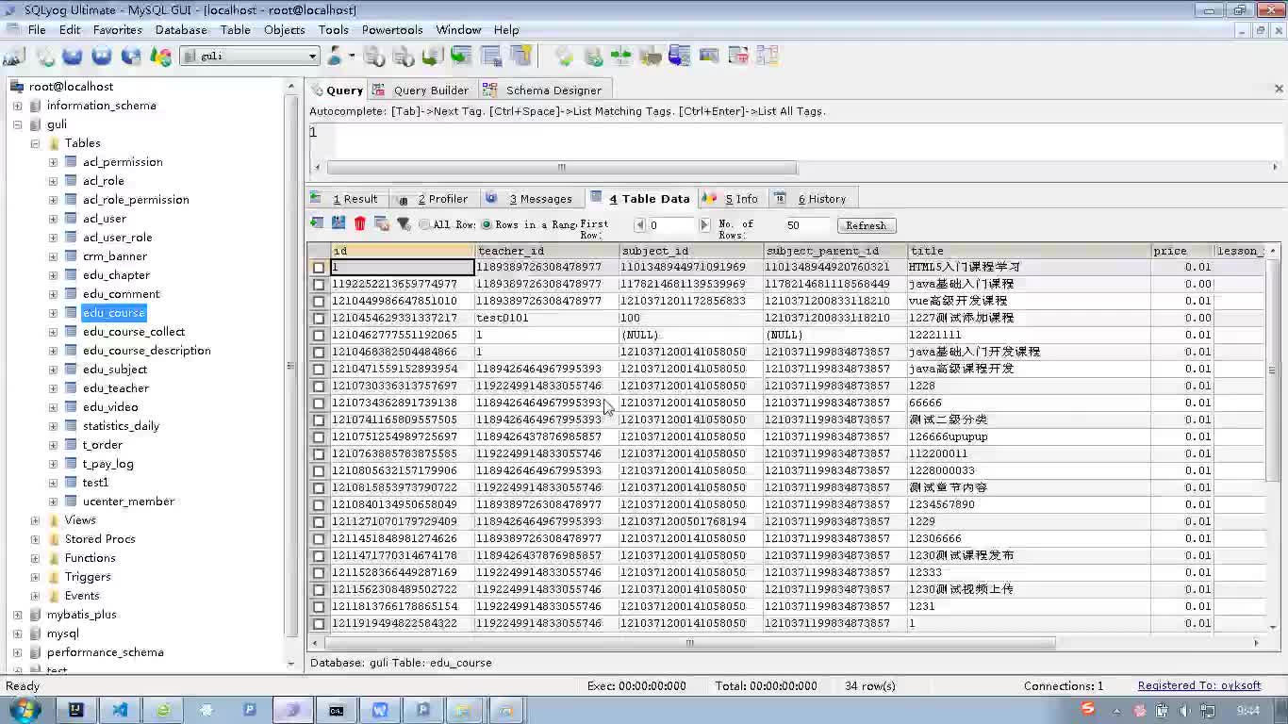Check the row checkbox for vue高级开发课程
This screenshot has height=724, width=1288.
tap(319, 302)
